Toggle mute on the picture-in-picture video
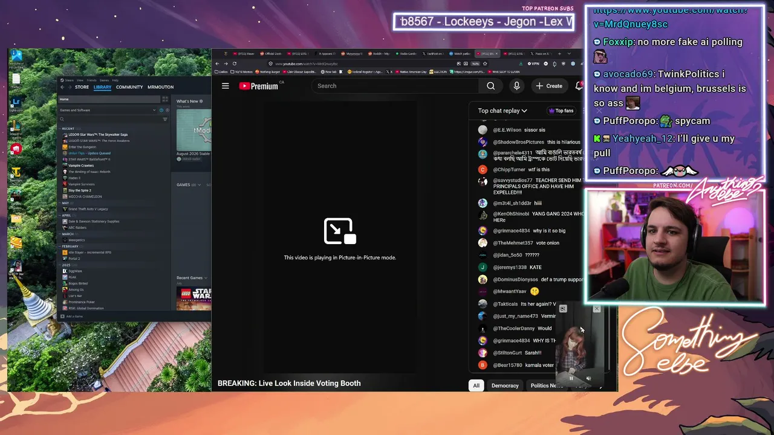 (588, 379)
